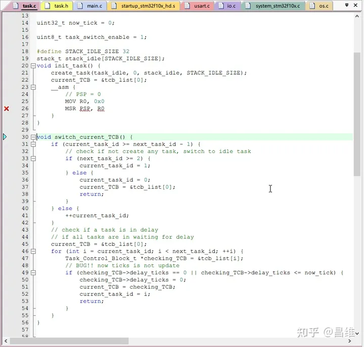The height and width of the screenshot is (347, 364).
Task: Collapse switch_current_TCB function at line 30
Action: click(33, 137)
